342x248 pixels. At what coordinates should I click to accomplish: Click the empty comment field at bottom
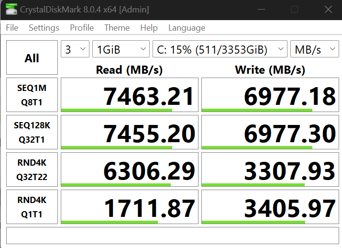pos(171,236)
